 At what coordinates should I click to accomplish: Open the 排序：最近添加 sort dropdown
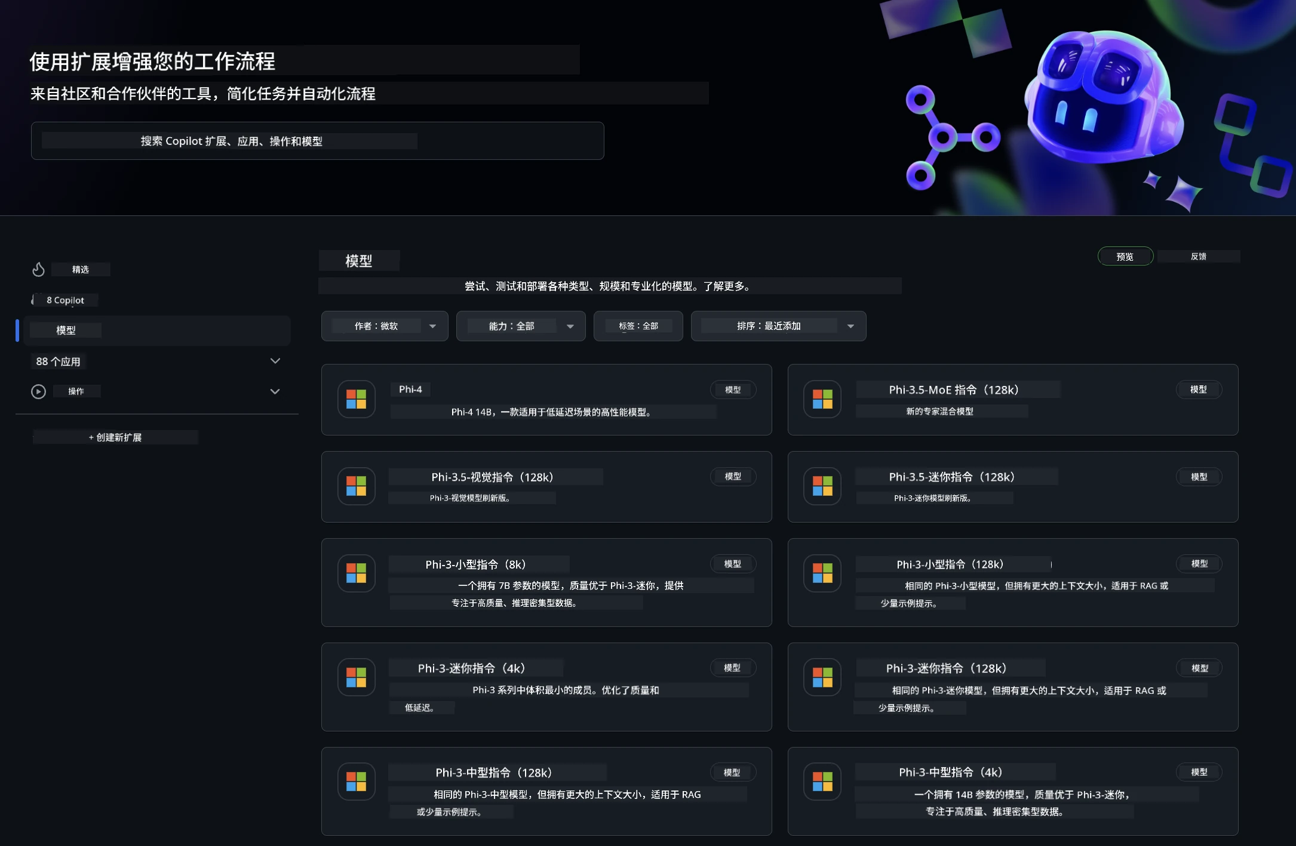point(779,326)
